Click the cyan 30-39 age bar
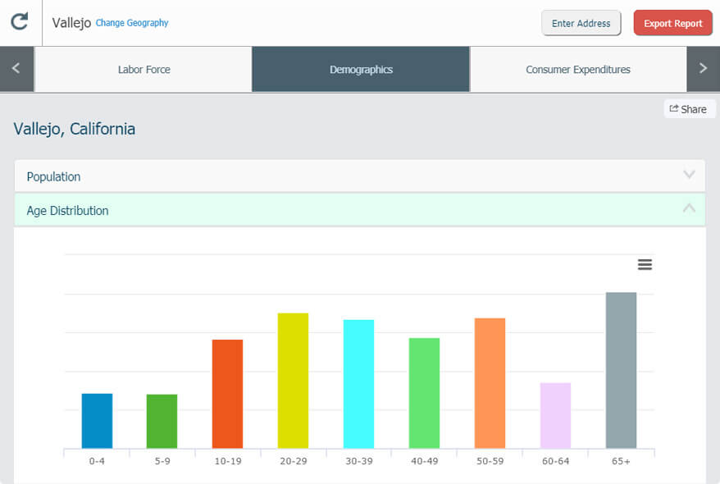This screenshot has height=484, width=720. pyautogui.click(x=358, y=384)
